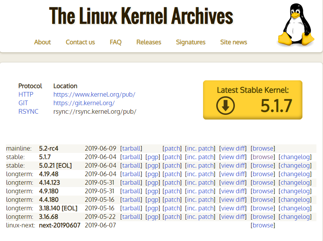The width and height of the screenshot is (323, 241).
Task: Select the Protocol column header
Action: pos(30,86)
